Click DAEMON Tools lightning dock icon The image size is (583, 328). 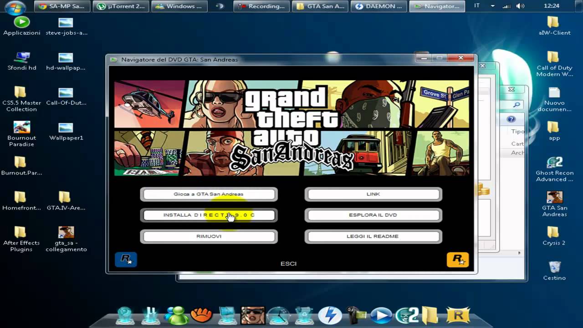[x=329, y=315]
